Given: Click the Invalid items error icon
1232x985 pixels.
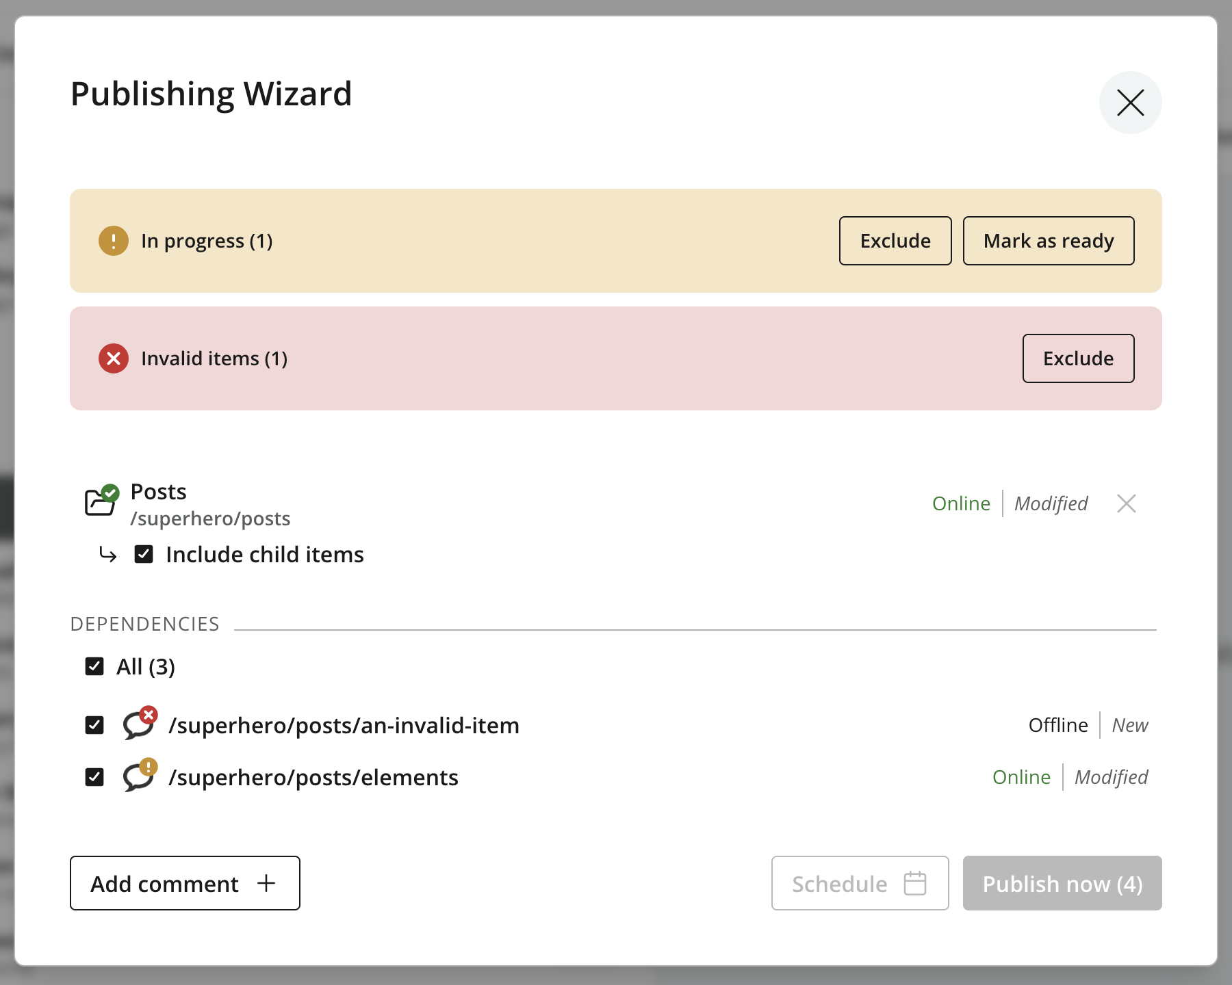Looking at the screenshot, I should point(114,358).
